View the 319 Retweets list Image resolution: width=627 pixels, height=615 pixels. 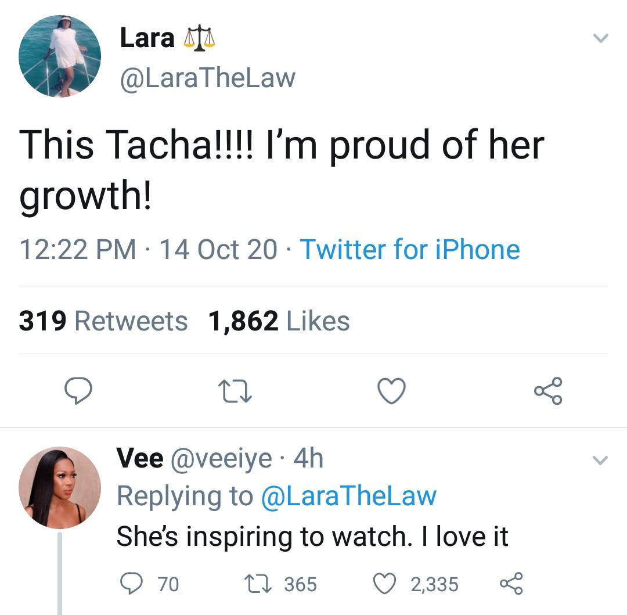point(103,321)
